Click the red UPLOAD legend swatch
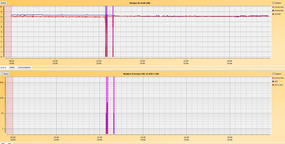The image size is (285, 144). click(273, 14)
